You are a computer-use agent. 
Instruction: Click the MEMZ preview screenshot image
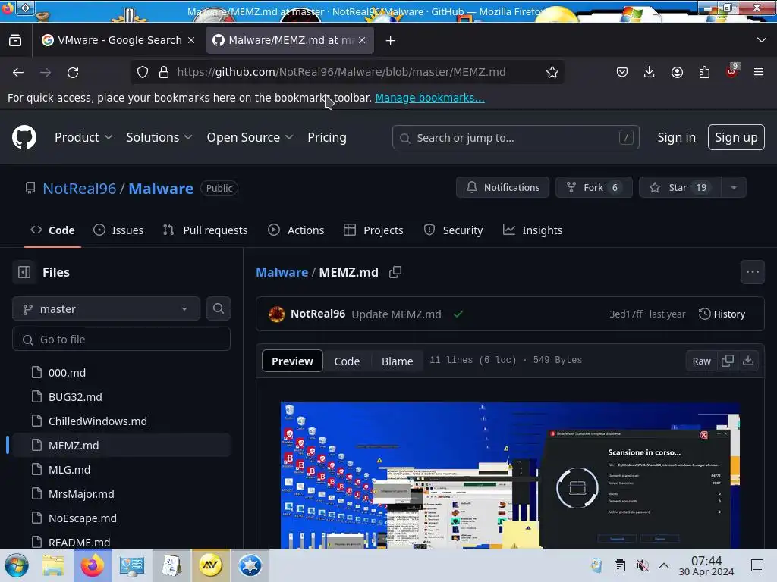(x=510, y=475)
